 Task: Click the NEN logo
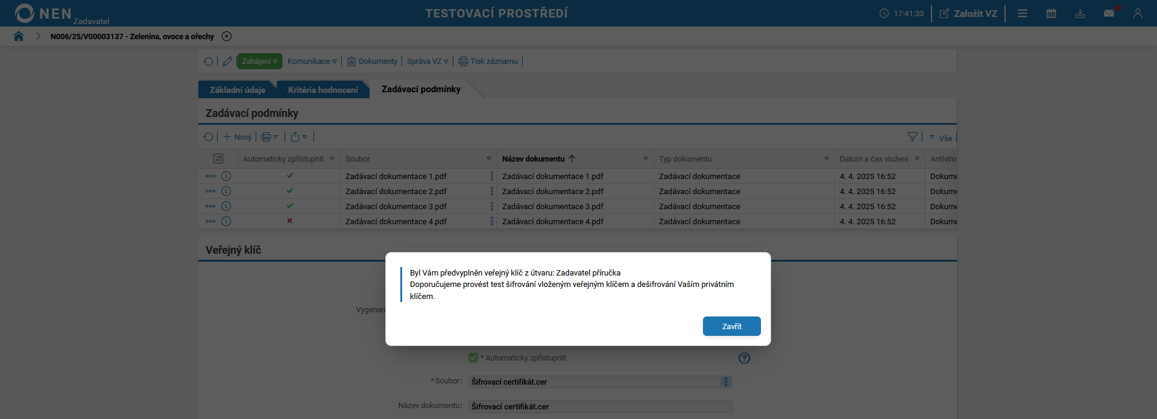(43, 13)
